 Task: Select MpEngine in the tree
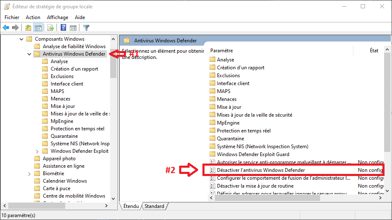click(62, 121)
